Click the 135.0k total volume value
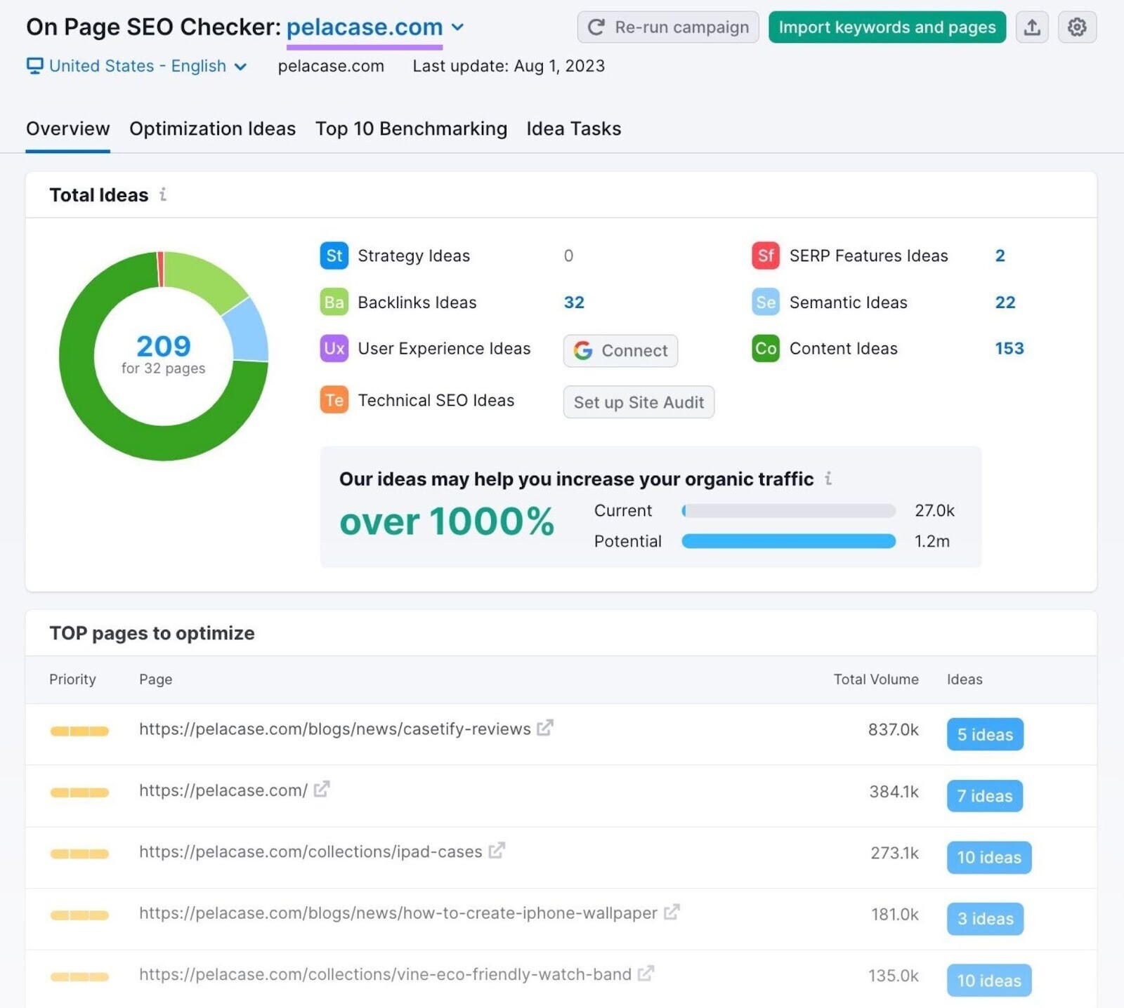1124x1008 pixels. 893,976
